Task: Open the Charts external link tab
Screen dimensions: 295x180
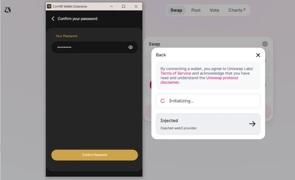Action: tap(237, 10)
